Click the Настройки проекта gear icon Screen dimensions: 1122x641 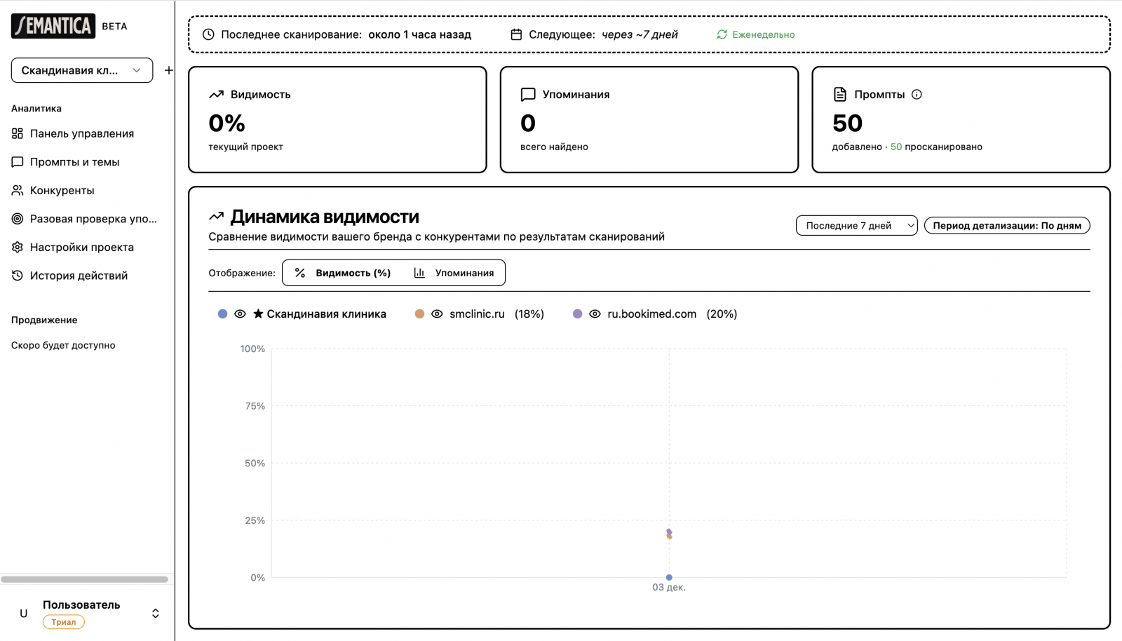coord(18,247)
